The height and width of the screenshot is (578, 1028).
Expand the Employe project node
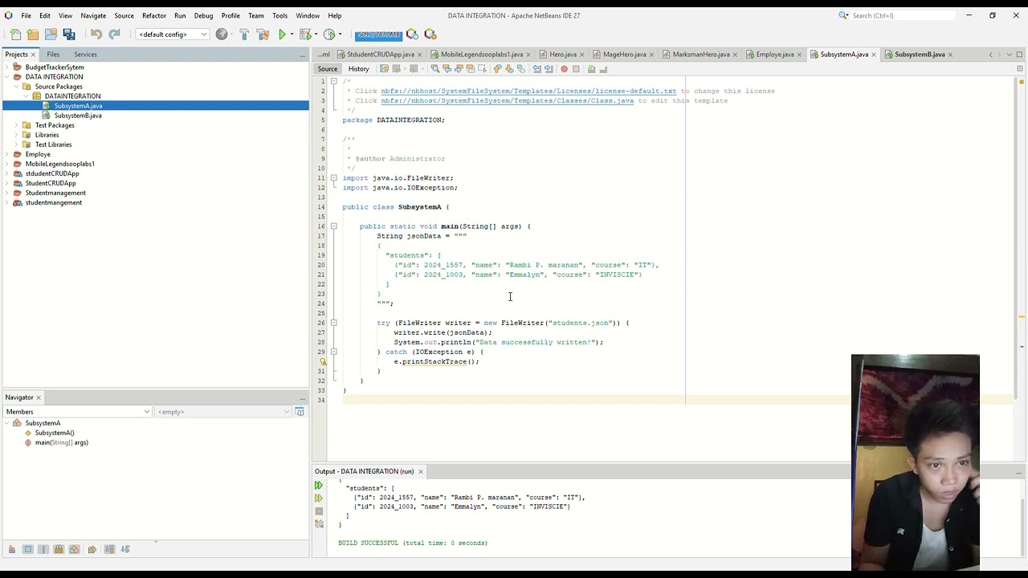tap(7, 154)
